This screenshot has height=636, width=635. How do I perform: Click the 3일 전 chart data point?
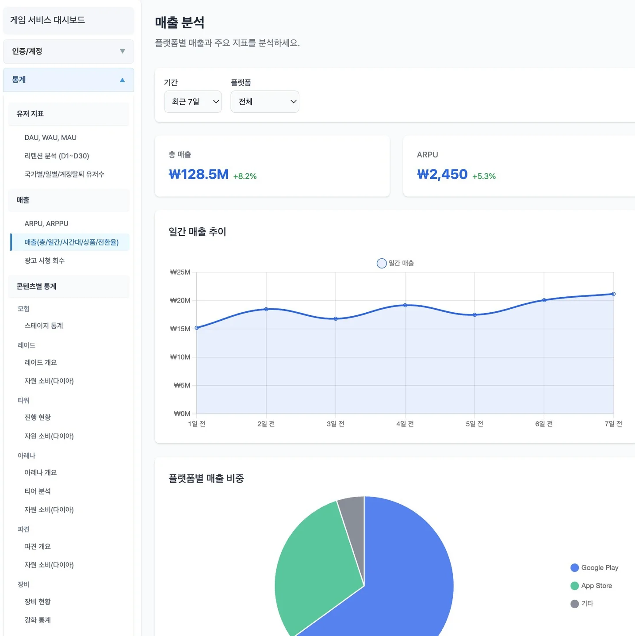(x=336, y=319)
